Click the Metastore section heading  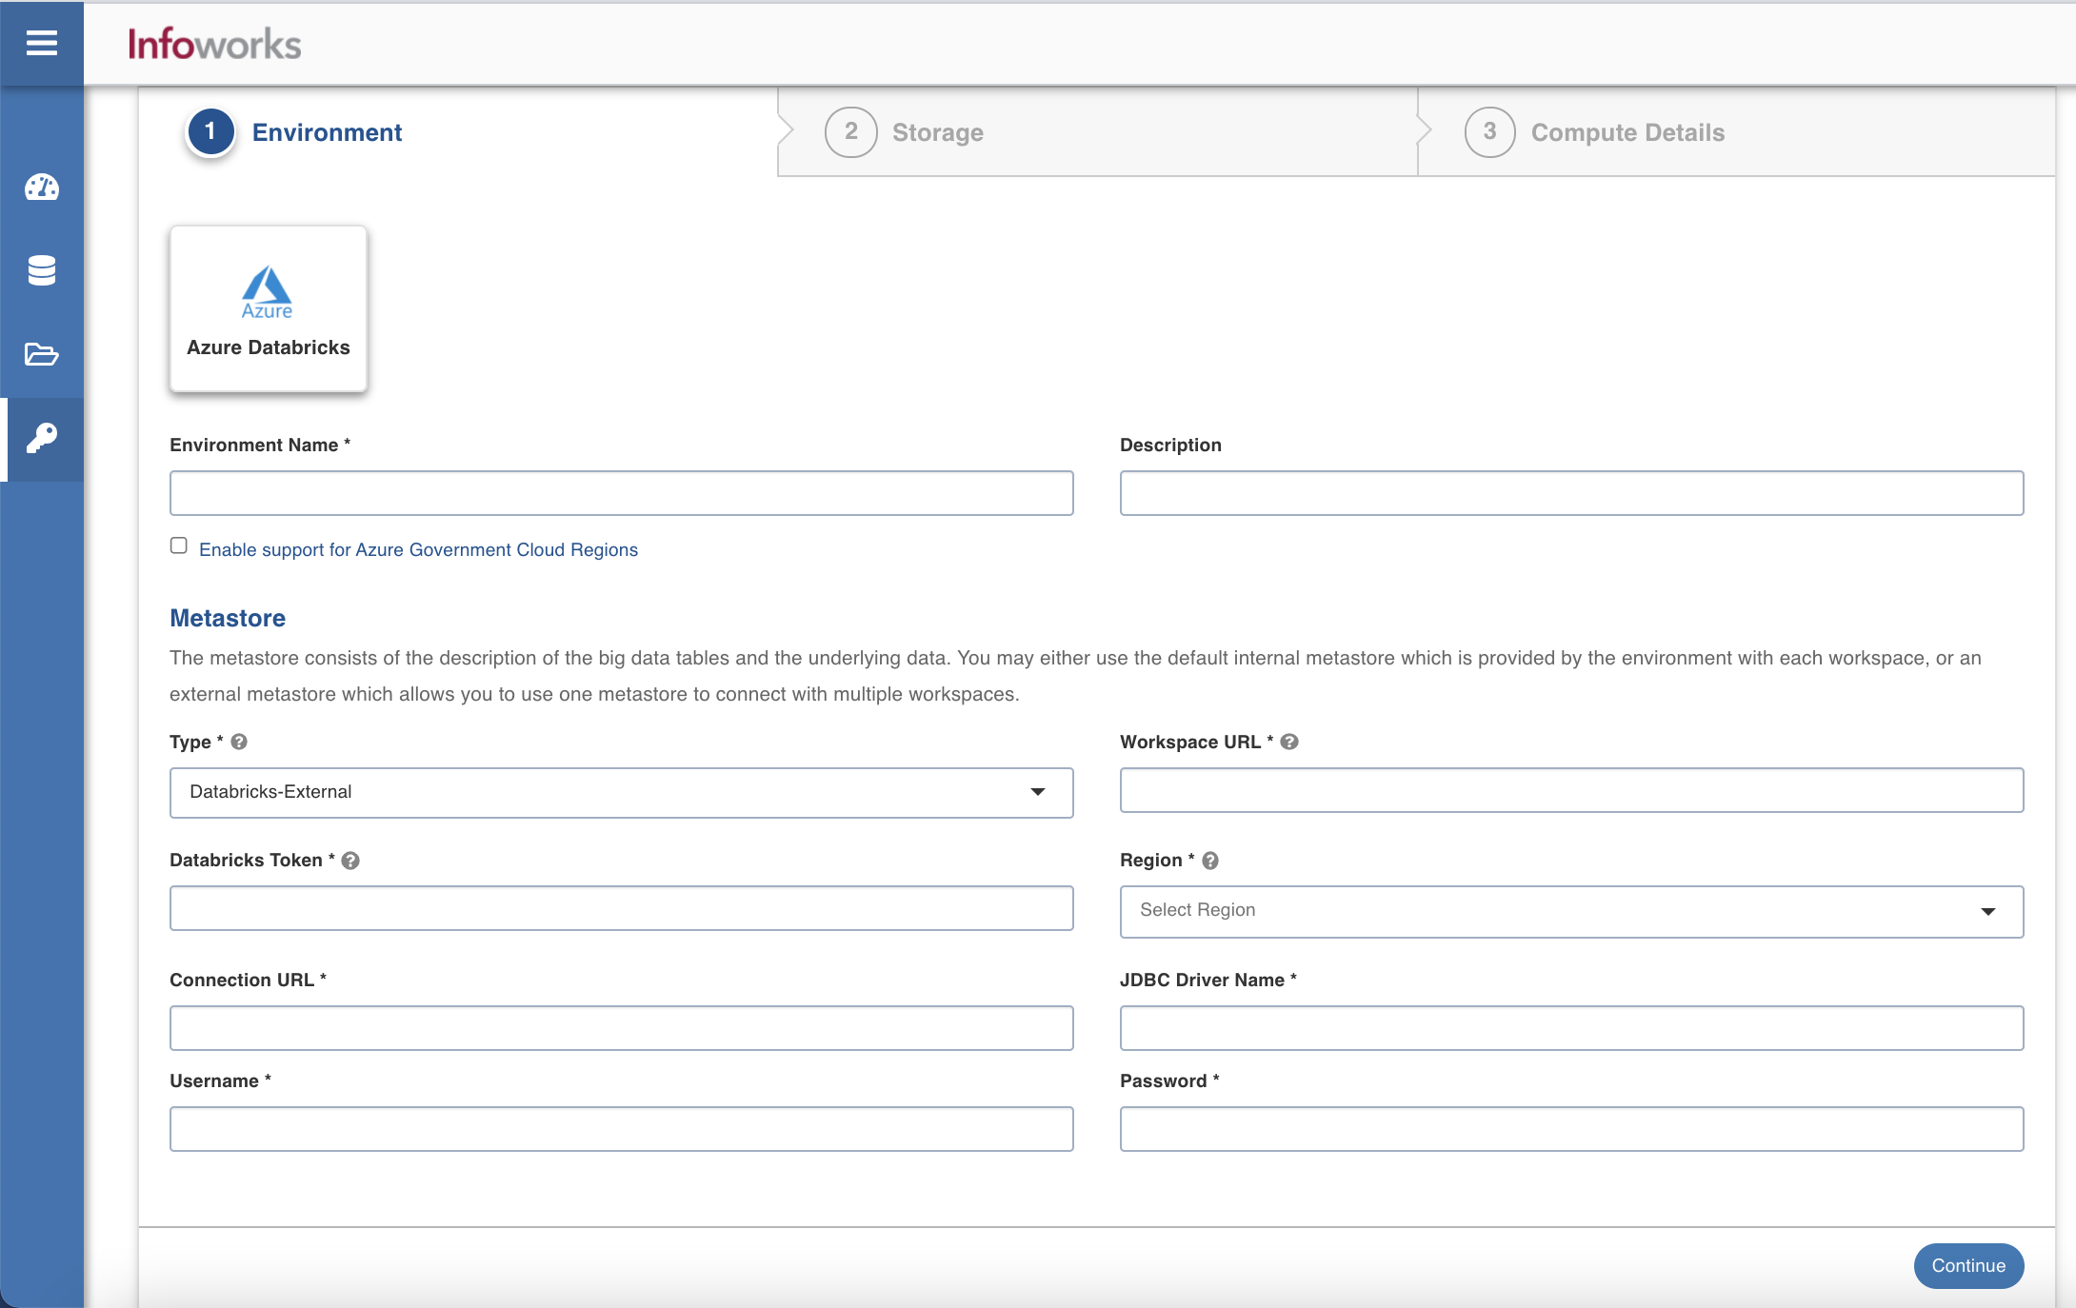click(228, 618)
